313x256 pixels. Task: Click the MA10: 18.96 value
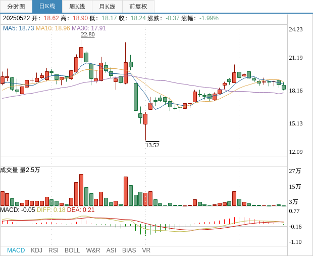click(53, 28)
